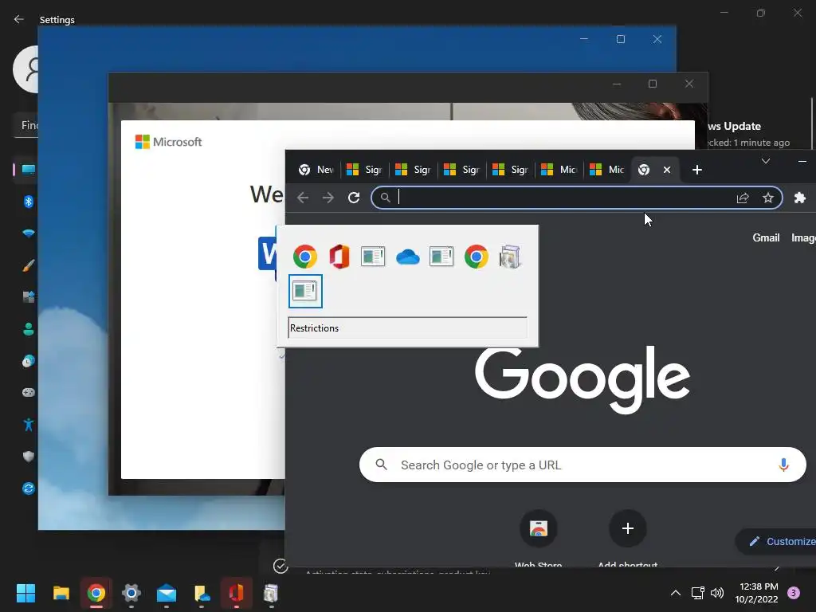Open the clock showing 12:38 PM
The image size is (816, 612).
tap(757, 593)
